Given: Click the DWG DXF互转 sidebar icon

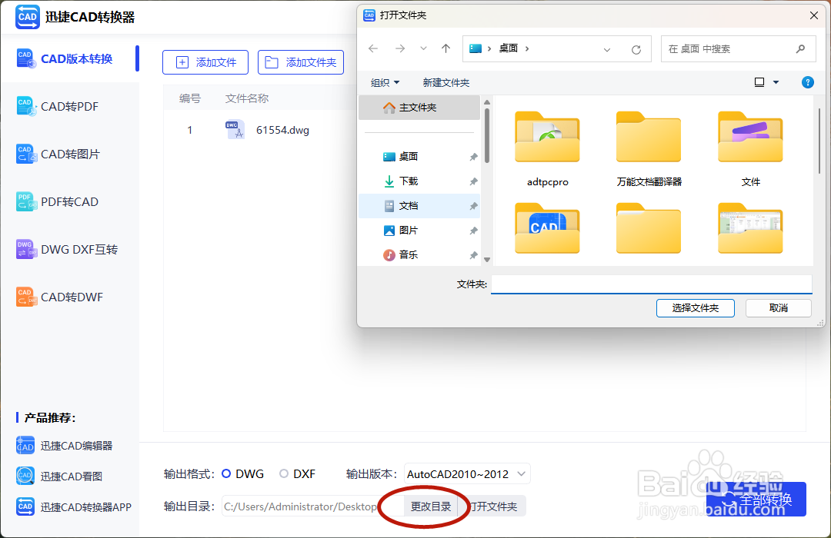Looking at the screenshot, I should 25,250.
